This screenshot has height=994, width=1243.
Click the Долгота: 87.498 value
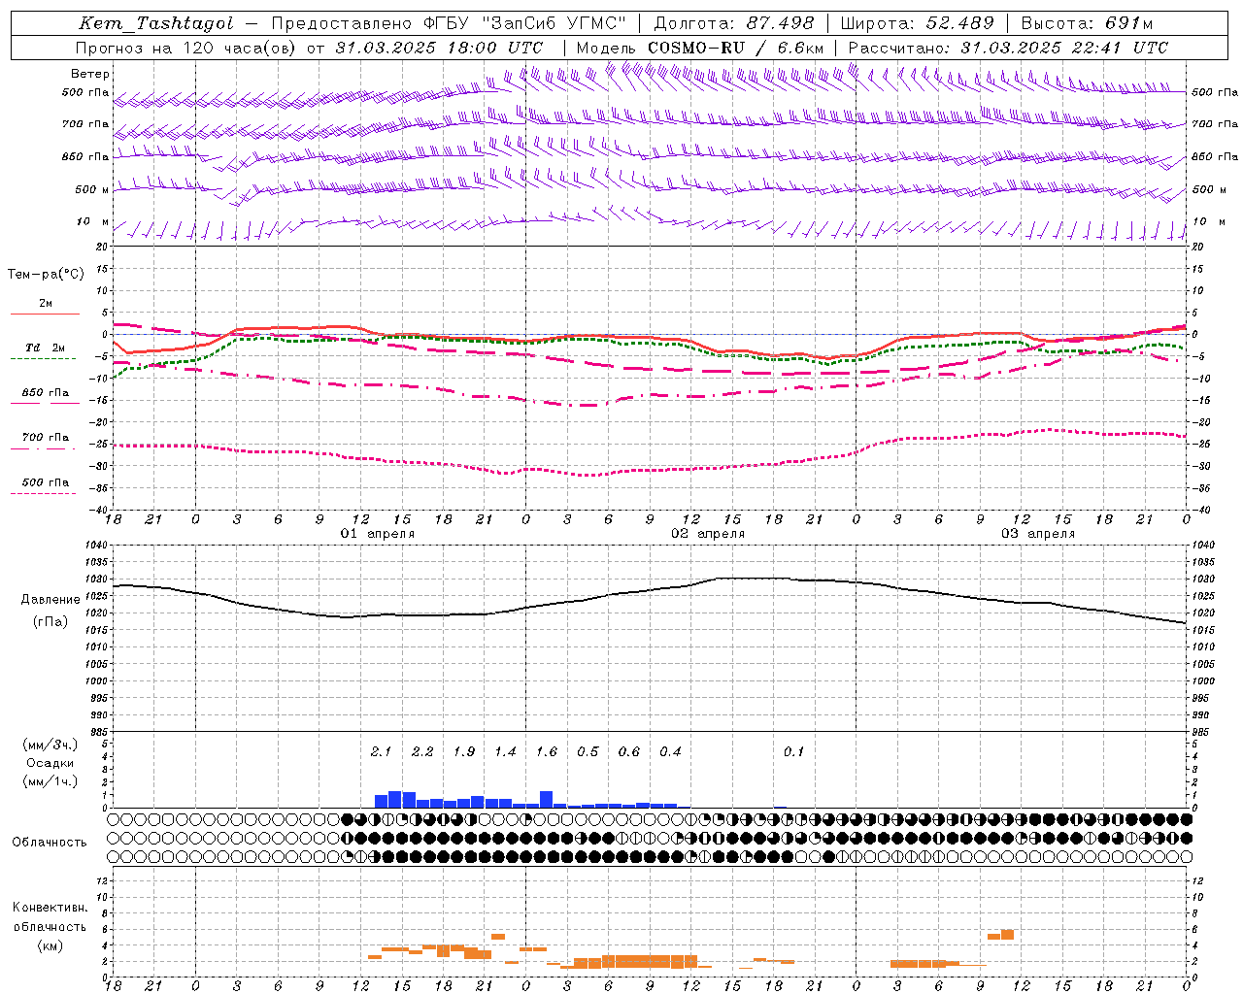coord(735,23)
